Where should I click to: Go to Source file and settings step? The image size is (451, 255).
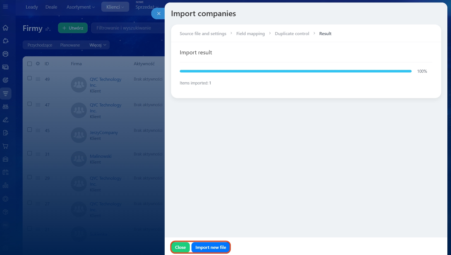tap(203, 33)
